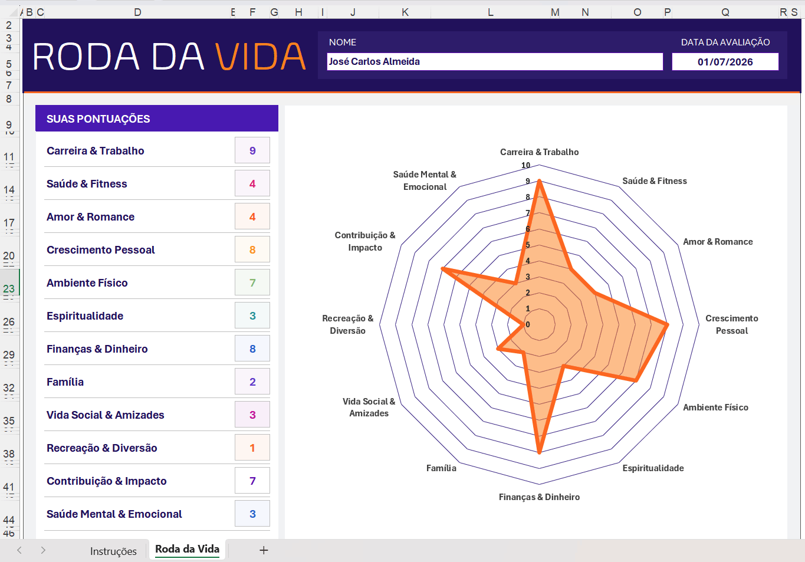Select the name field José Carlos Almeida
The height and width of the screenshot is (562, 805).
tap(495, 61)
